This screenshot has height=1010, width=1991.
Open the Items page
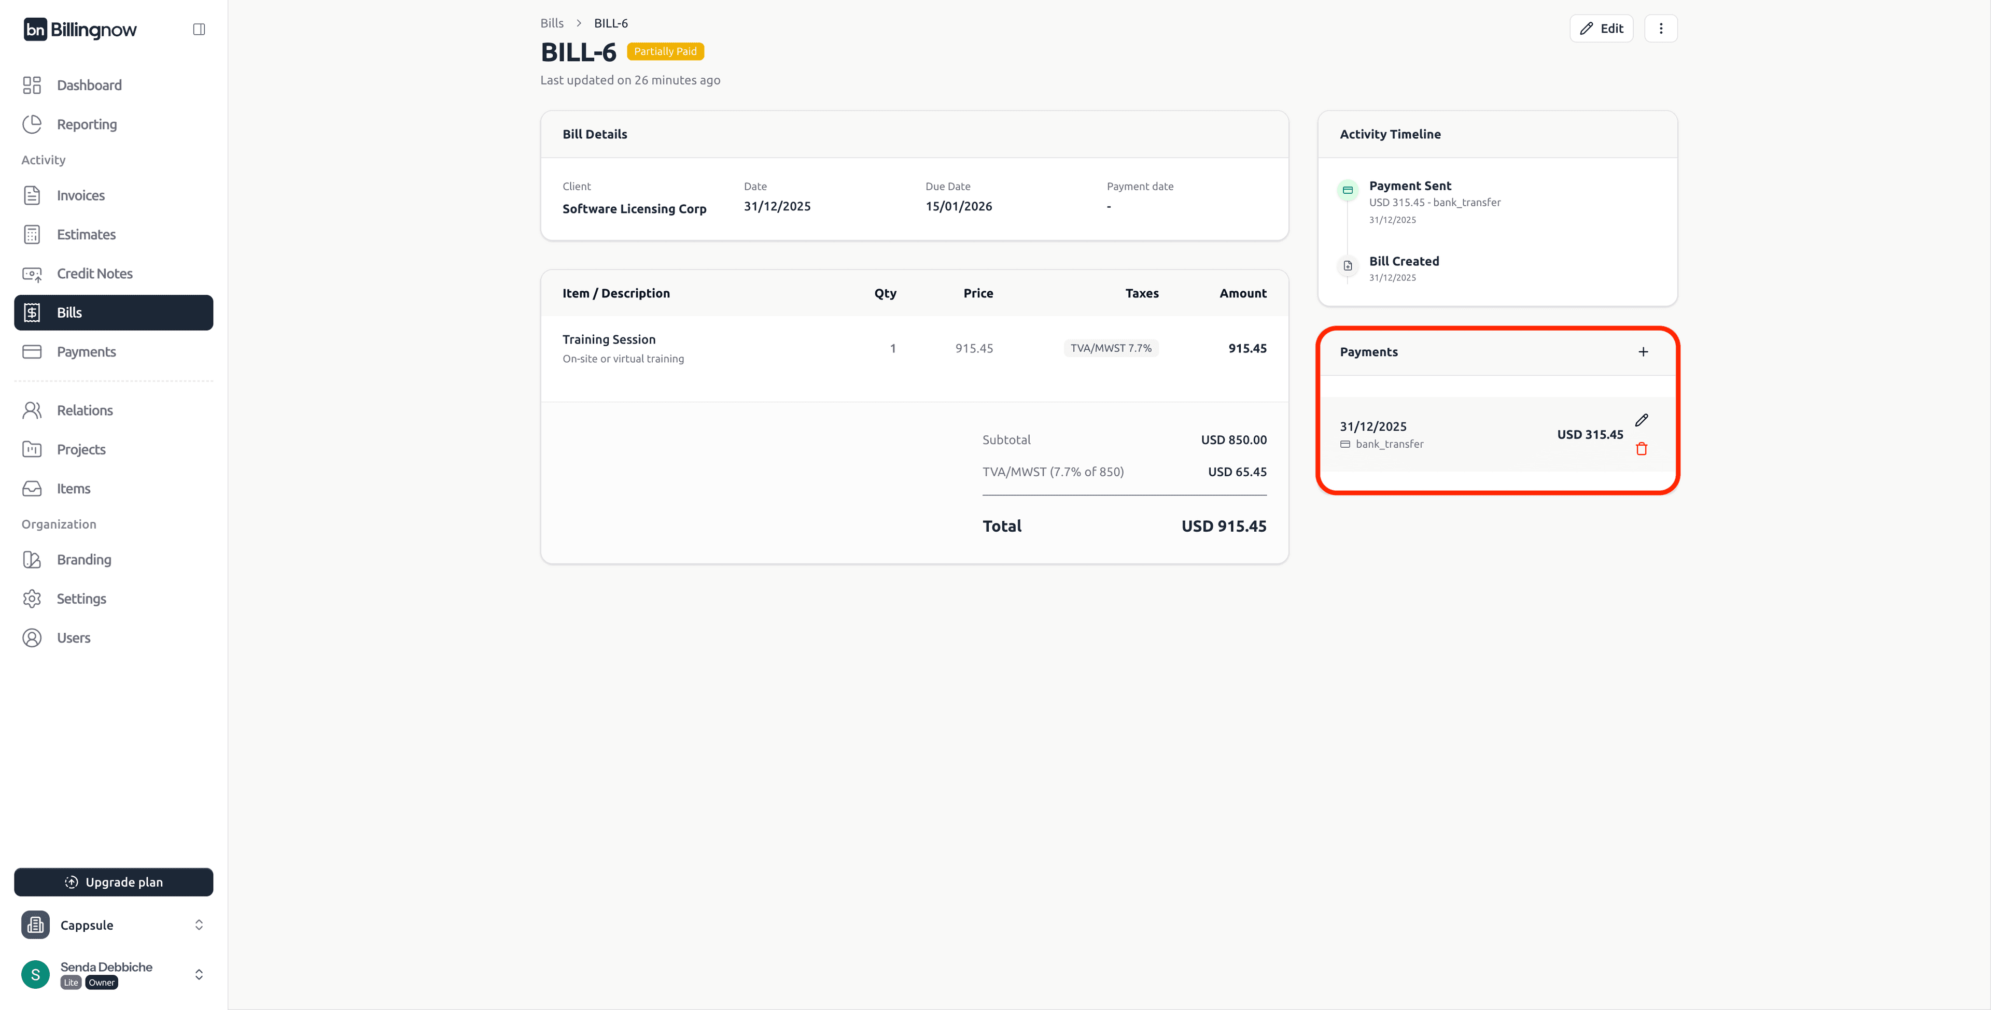coord(73,488)
